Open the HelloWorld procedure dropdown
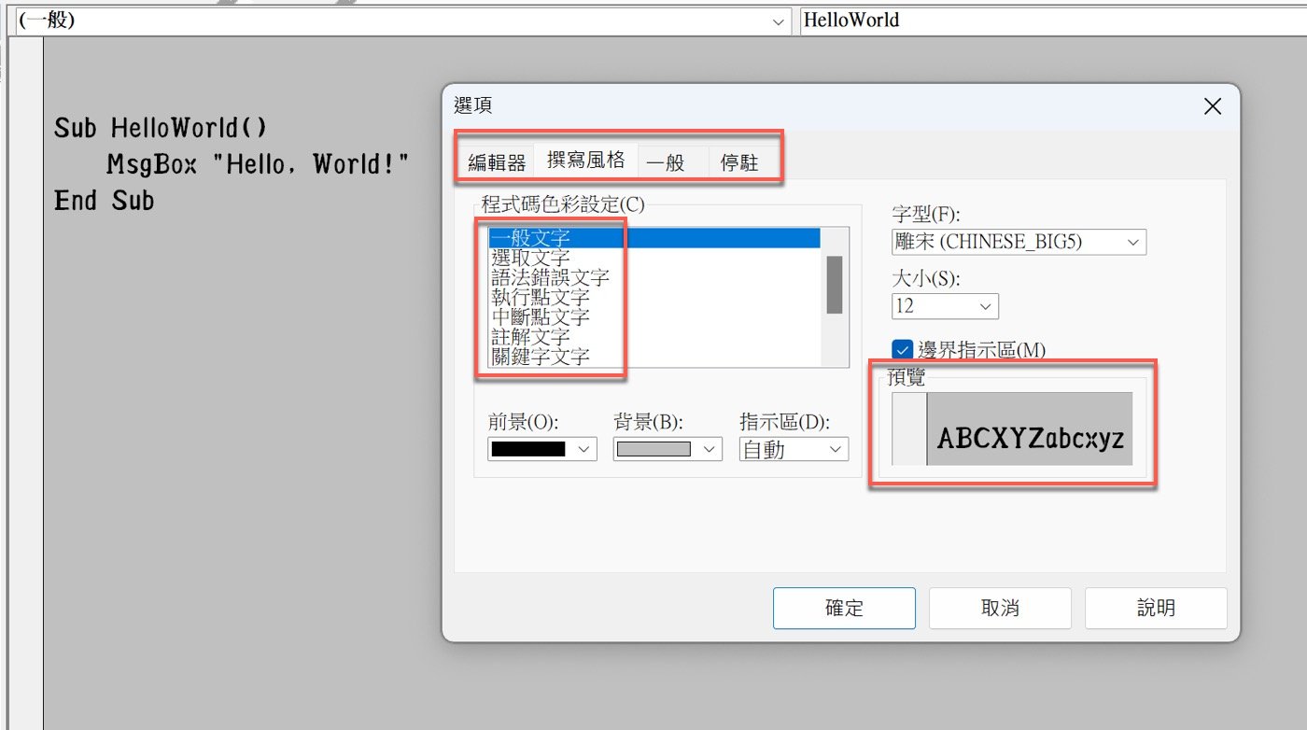Screen dimensions: 1307x730 click(x=1053, y=21)
